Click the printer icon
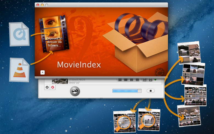 [x=150, y=80]
